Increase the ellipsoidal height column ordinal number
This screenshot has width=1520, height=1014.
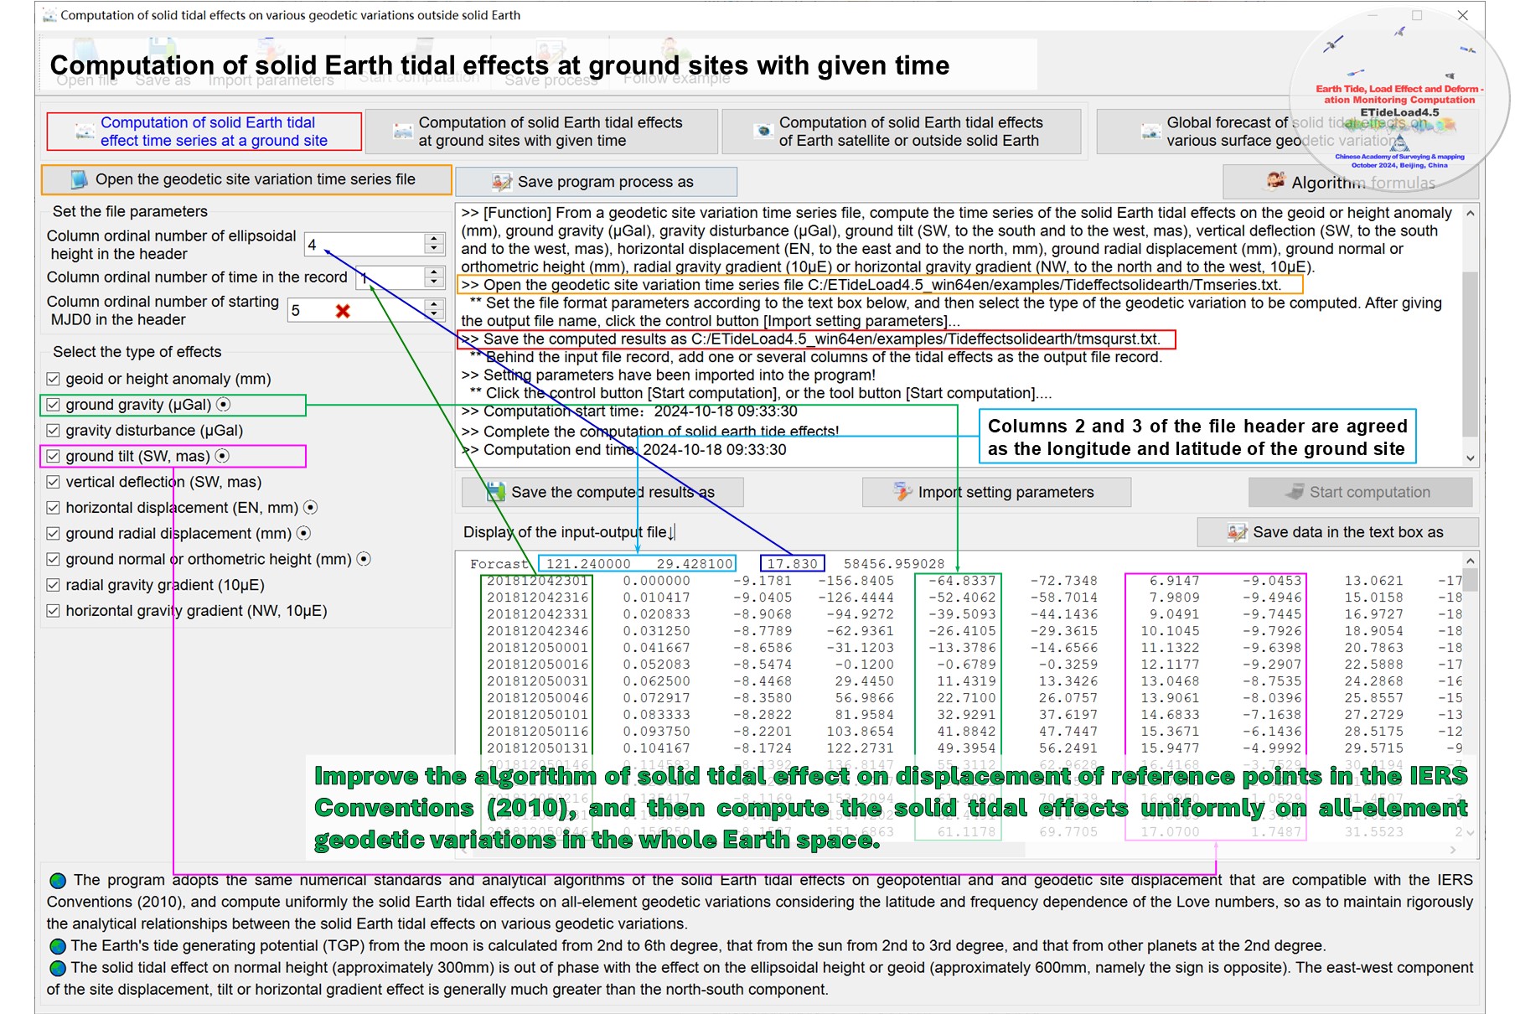pos(433,239)
